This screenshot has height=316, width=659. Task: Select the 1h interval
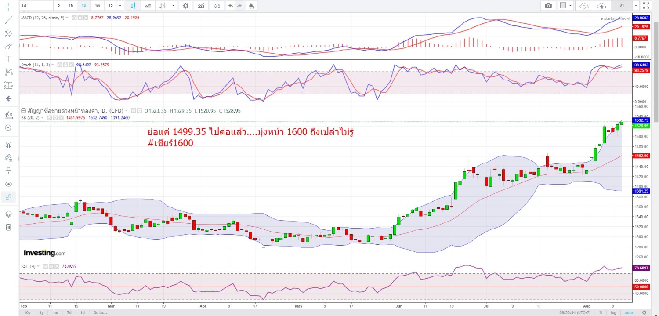pos(71,5)
